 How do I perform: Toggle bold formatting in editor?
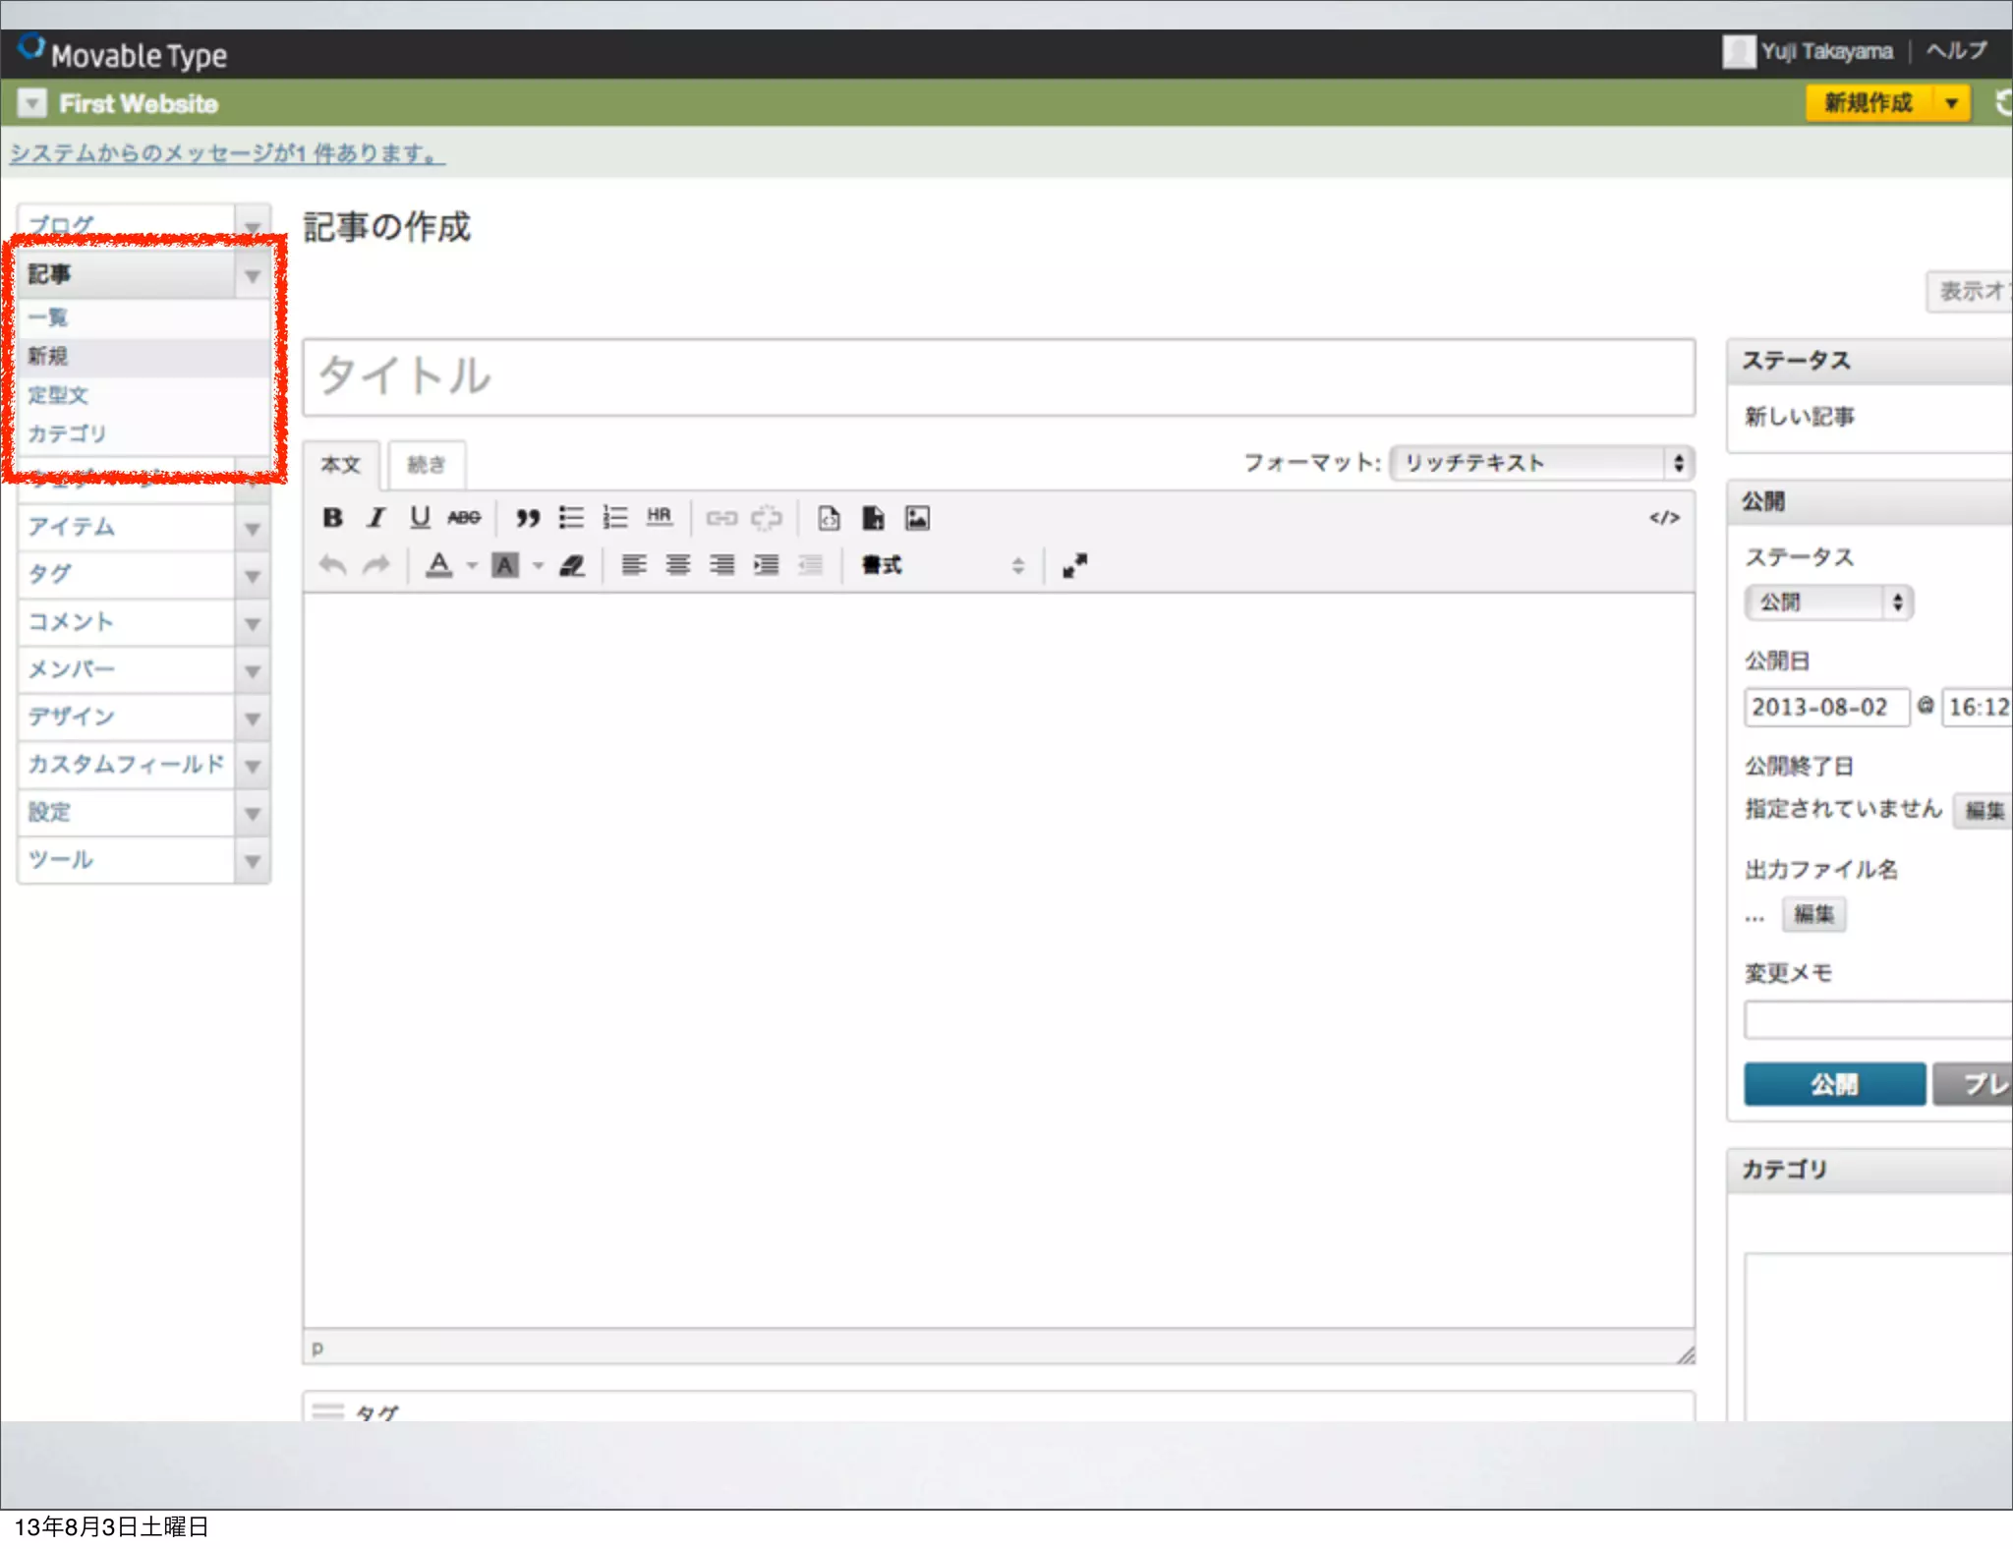coord(332,518)
